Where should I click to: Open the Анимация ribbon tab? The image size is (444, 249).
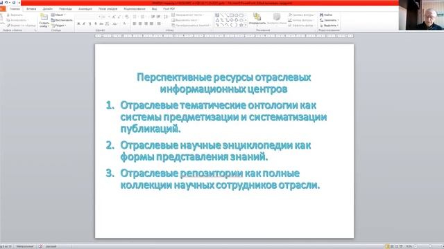[85, 9]
